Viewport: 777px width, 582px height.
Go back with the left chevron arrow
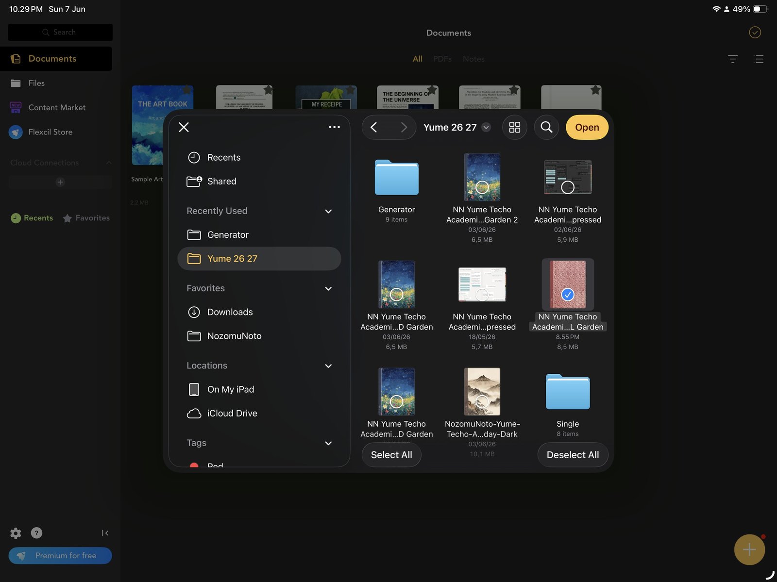click(374, 127)
